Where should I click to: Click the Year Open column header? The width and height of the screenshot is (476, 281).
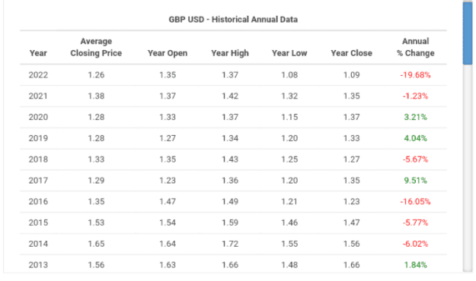coord(168,53)
